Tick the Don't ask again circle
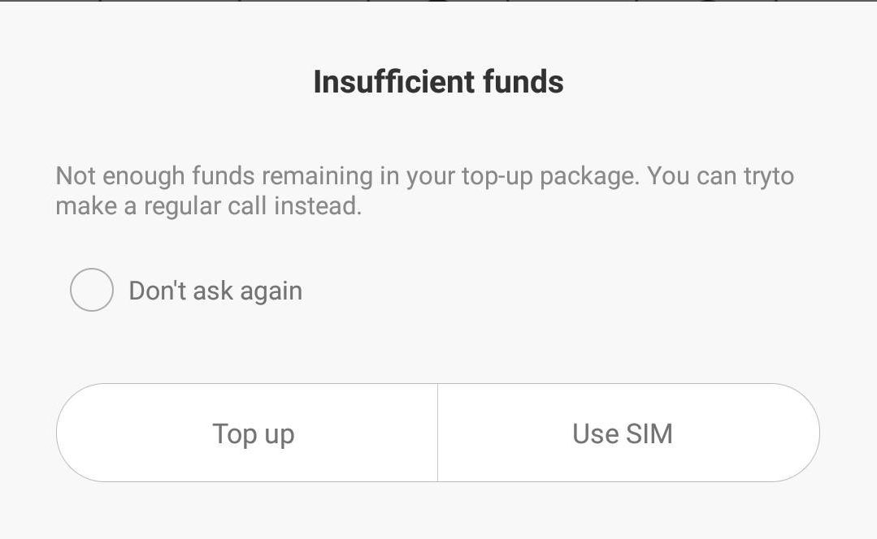Image resolution: width=877 pixels, height=539 pixels. [x=91, y=290]
